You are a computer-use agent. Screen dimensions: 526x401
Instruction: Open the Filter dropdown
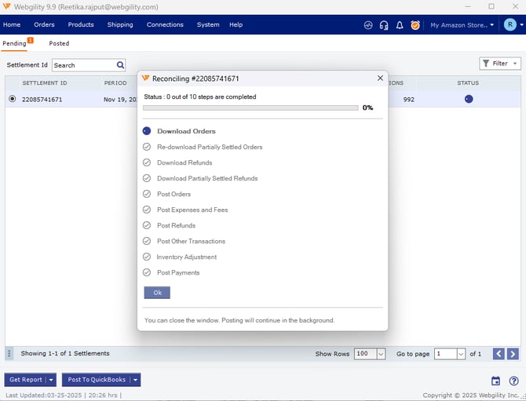tap(500, 64)
